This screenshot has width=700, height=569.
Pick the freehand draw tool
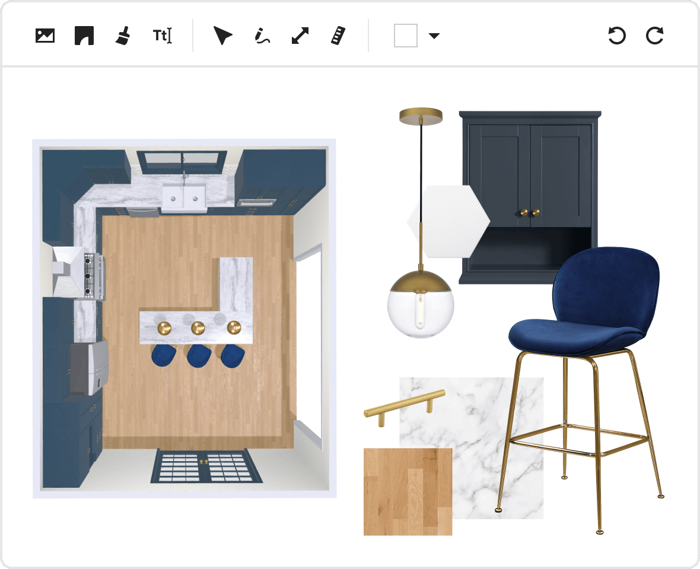(262, 36)
